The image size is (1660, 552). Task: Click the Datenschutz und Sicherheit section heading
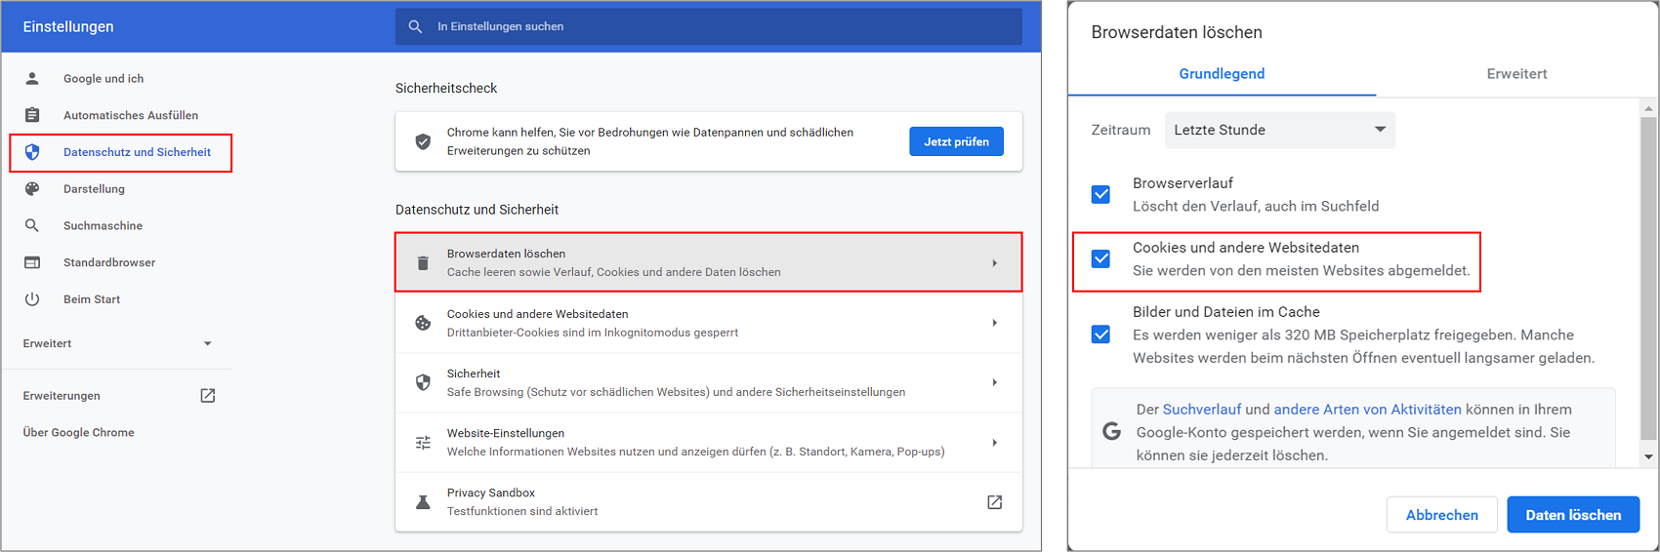(477, 210)
